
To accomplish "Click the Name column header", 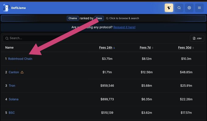I will 9,48.
